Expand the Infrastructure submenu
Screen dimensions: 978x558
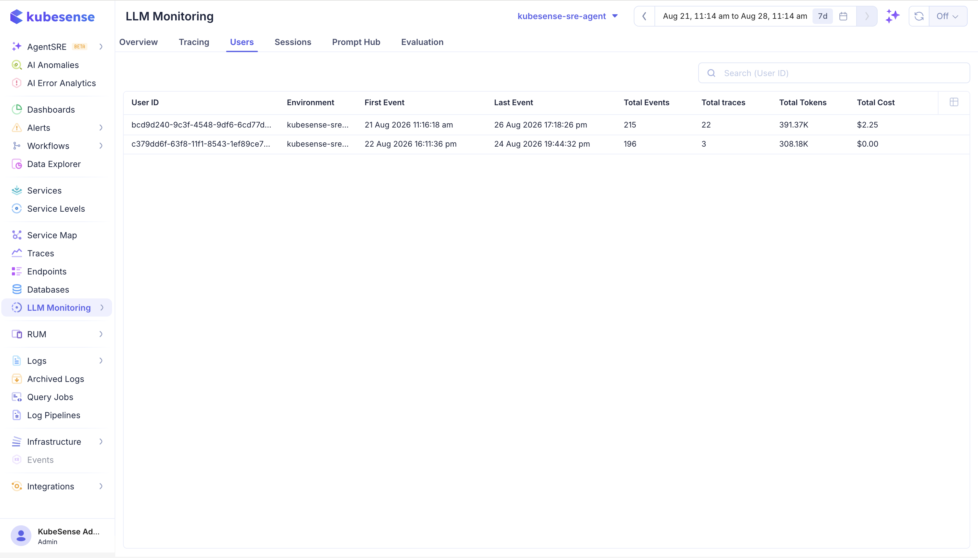101,441
